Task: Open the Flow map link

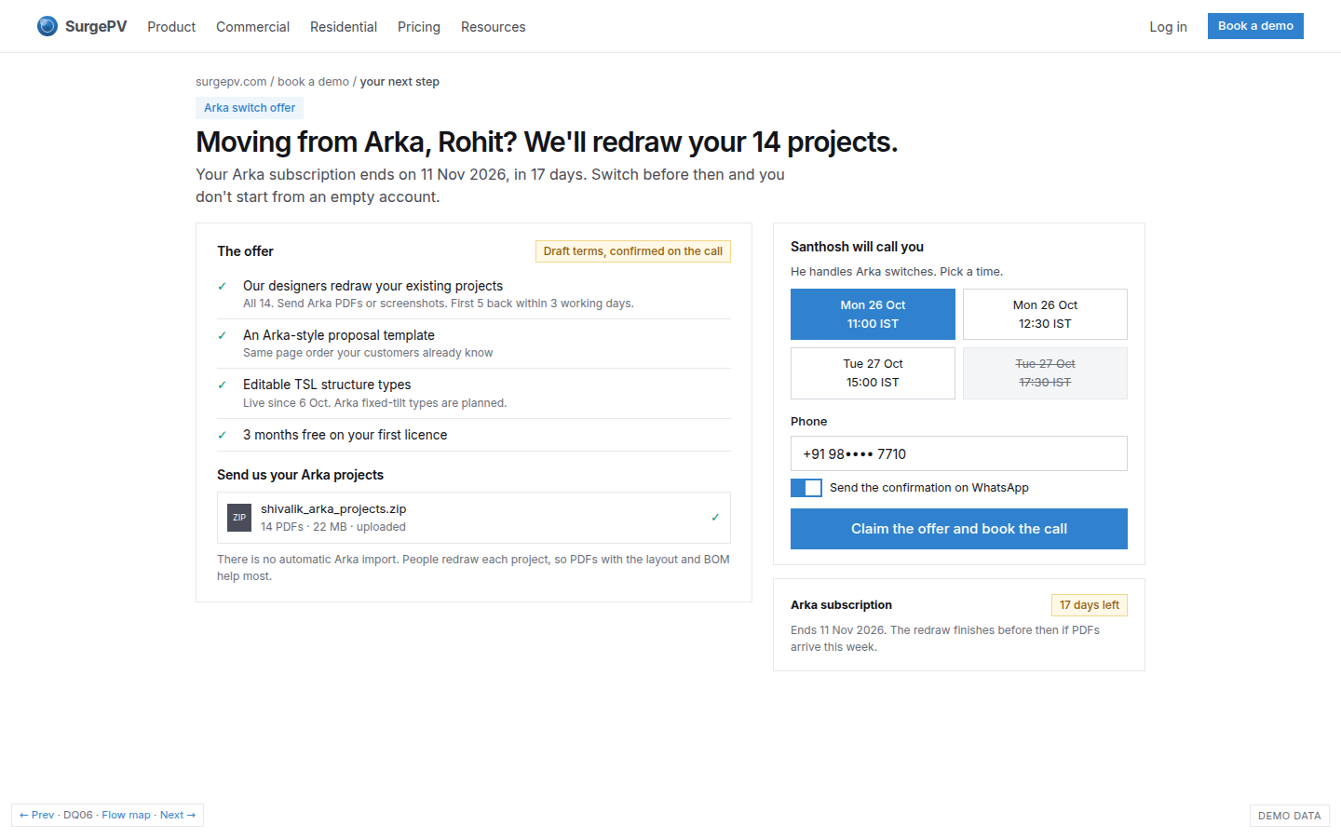Action: [126, 815]
